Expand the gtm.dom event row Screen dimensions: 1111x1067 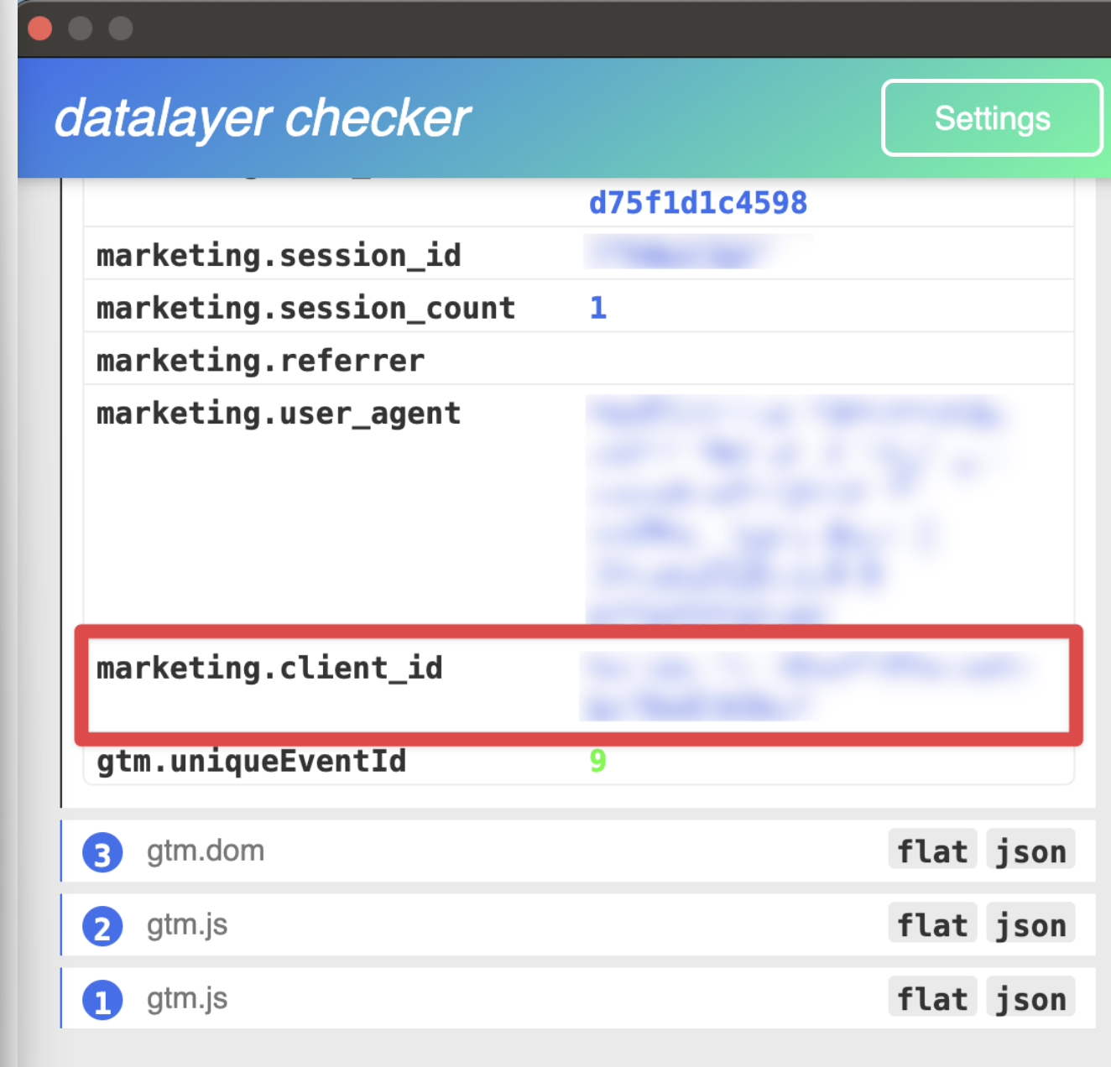point(206,851)
